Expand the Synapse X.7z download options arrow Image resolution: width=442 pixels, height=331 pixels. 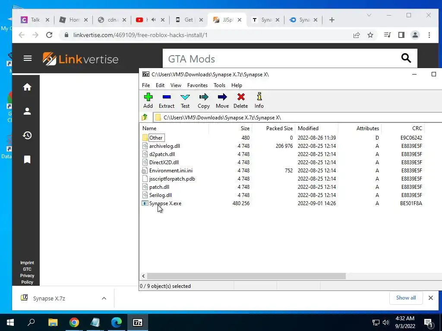pyautogui.click(x=104, y=298)
